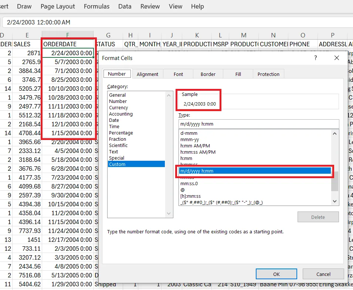Open the Formulas ribbon tab
The image size is (353, 290).
pos(96,6)
